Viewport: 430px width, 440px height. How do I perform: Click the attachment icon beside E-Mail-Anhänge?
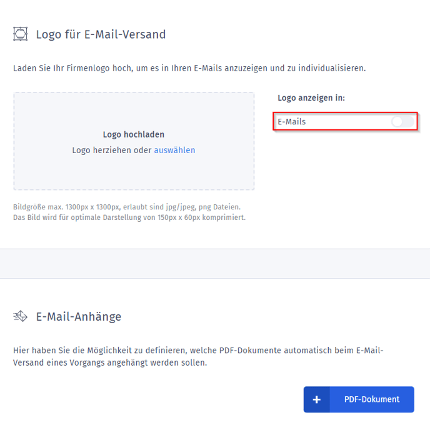pyautogui.click(x=21, y=317)
